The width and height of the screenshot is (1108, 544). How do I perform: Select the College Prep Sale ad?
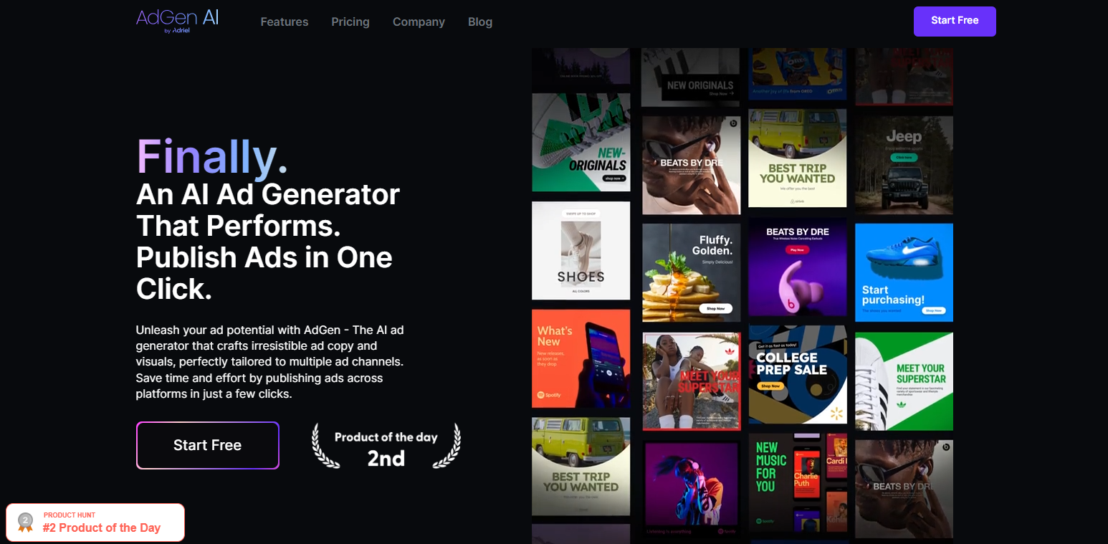[x=798, y=375]
